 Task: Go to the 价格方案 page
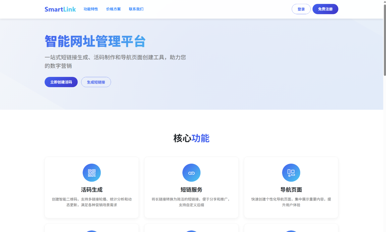pyautogui.click(x=113, y=9)
